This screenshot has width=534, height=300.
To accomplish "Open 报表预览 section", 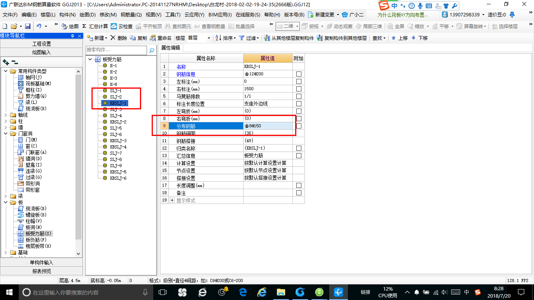I will 41,271.
